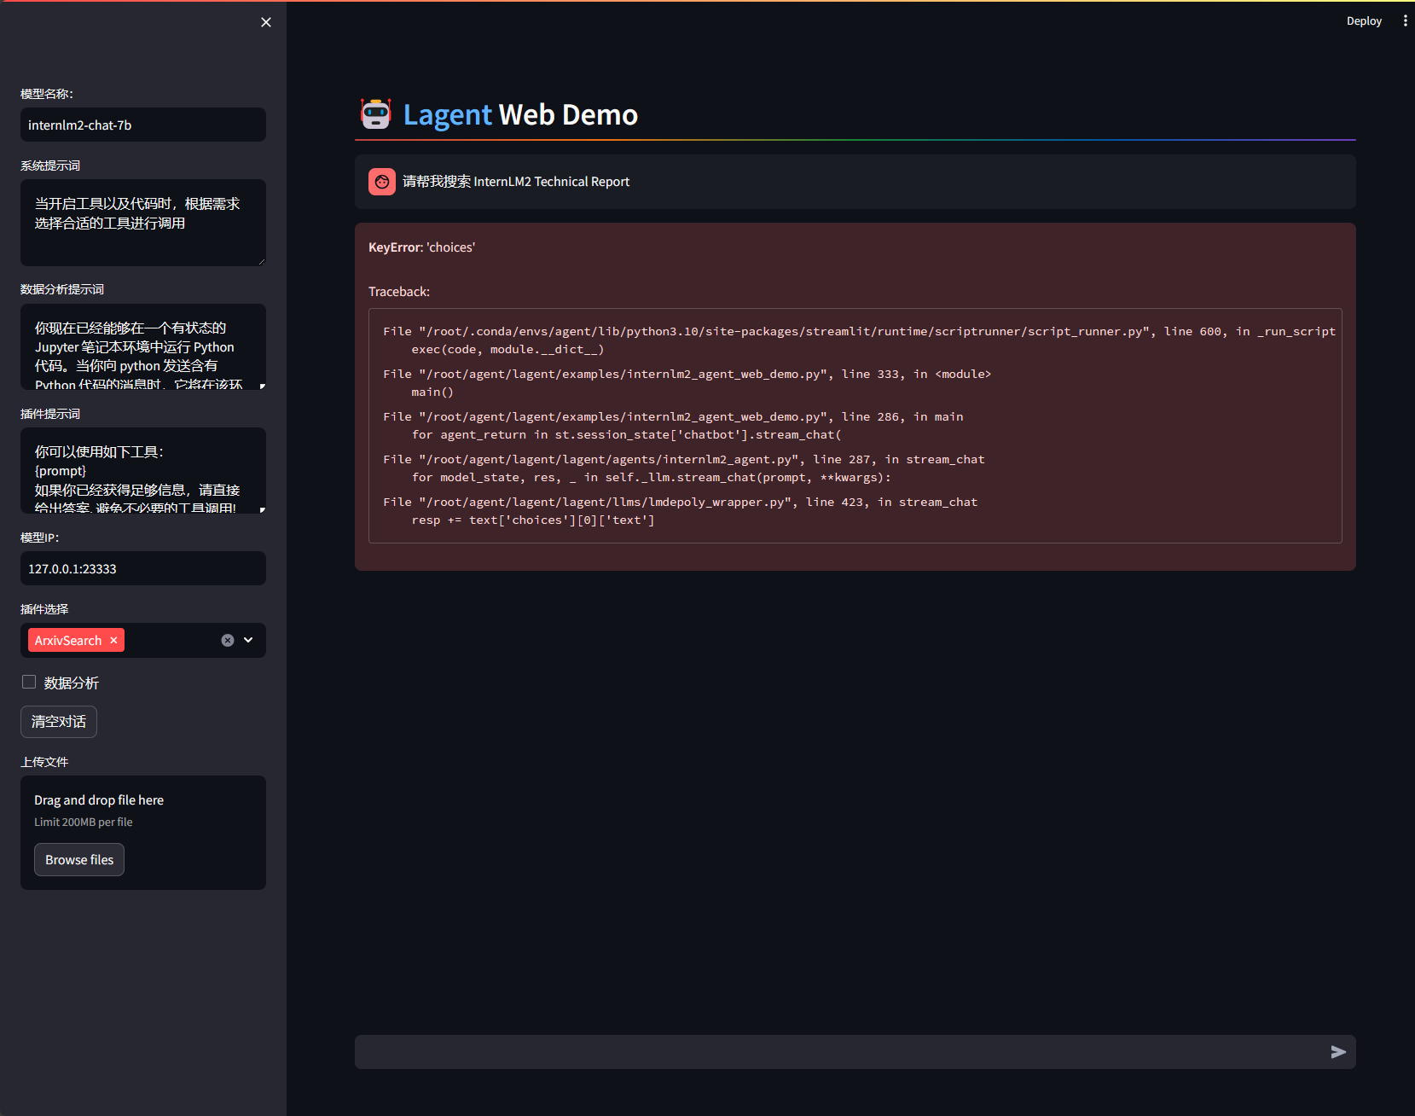The height and width of the screenshot is (1116, 1415).
Task: Click the robot logo icon
Action: pos(375,113)
